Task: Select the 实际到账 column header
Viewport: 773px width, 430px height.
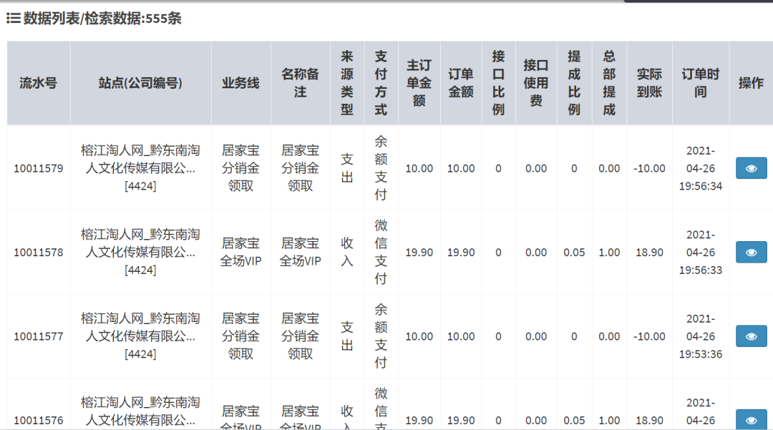Action: coord(649,83)
